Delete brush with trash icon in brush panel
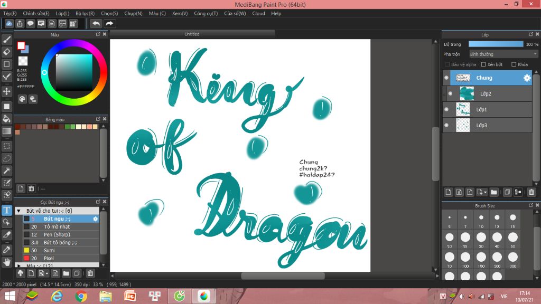Viewport: 541px width, 304px height. coord(90,273)
